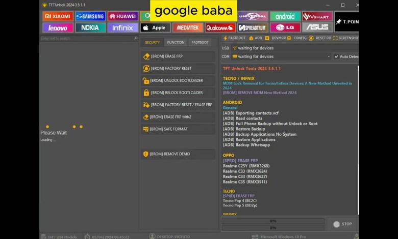Select the Nokia brand button
398x239 pixels.
[90, 27]
